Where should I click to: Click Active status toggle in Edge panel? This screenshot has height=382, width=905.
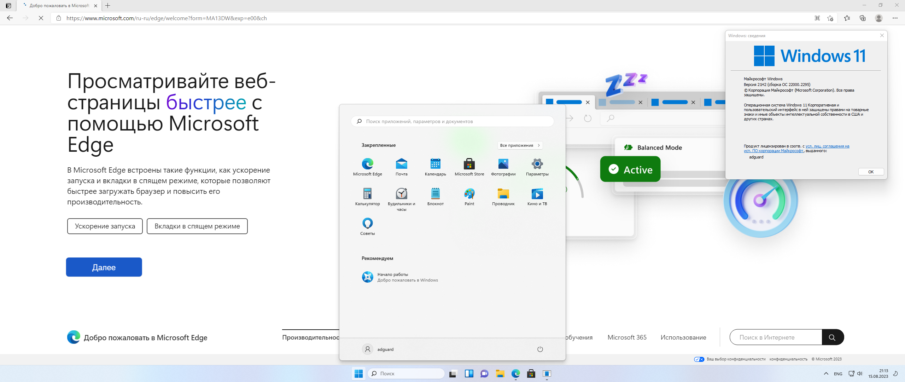[630, 169]
